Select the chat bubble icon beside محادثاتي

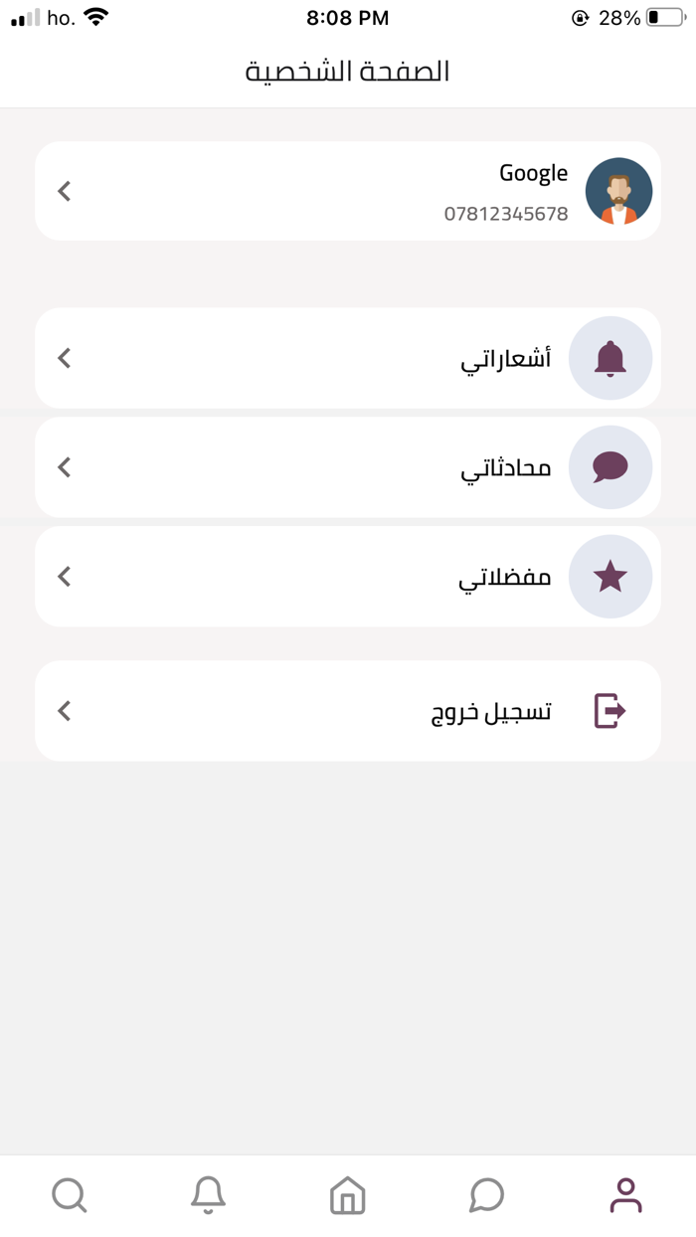[x=609, y=467]
